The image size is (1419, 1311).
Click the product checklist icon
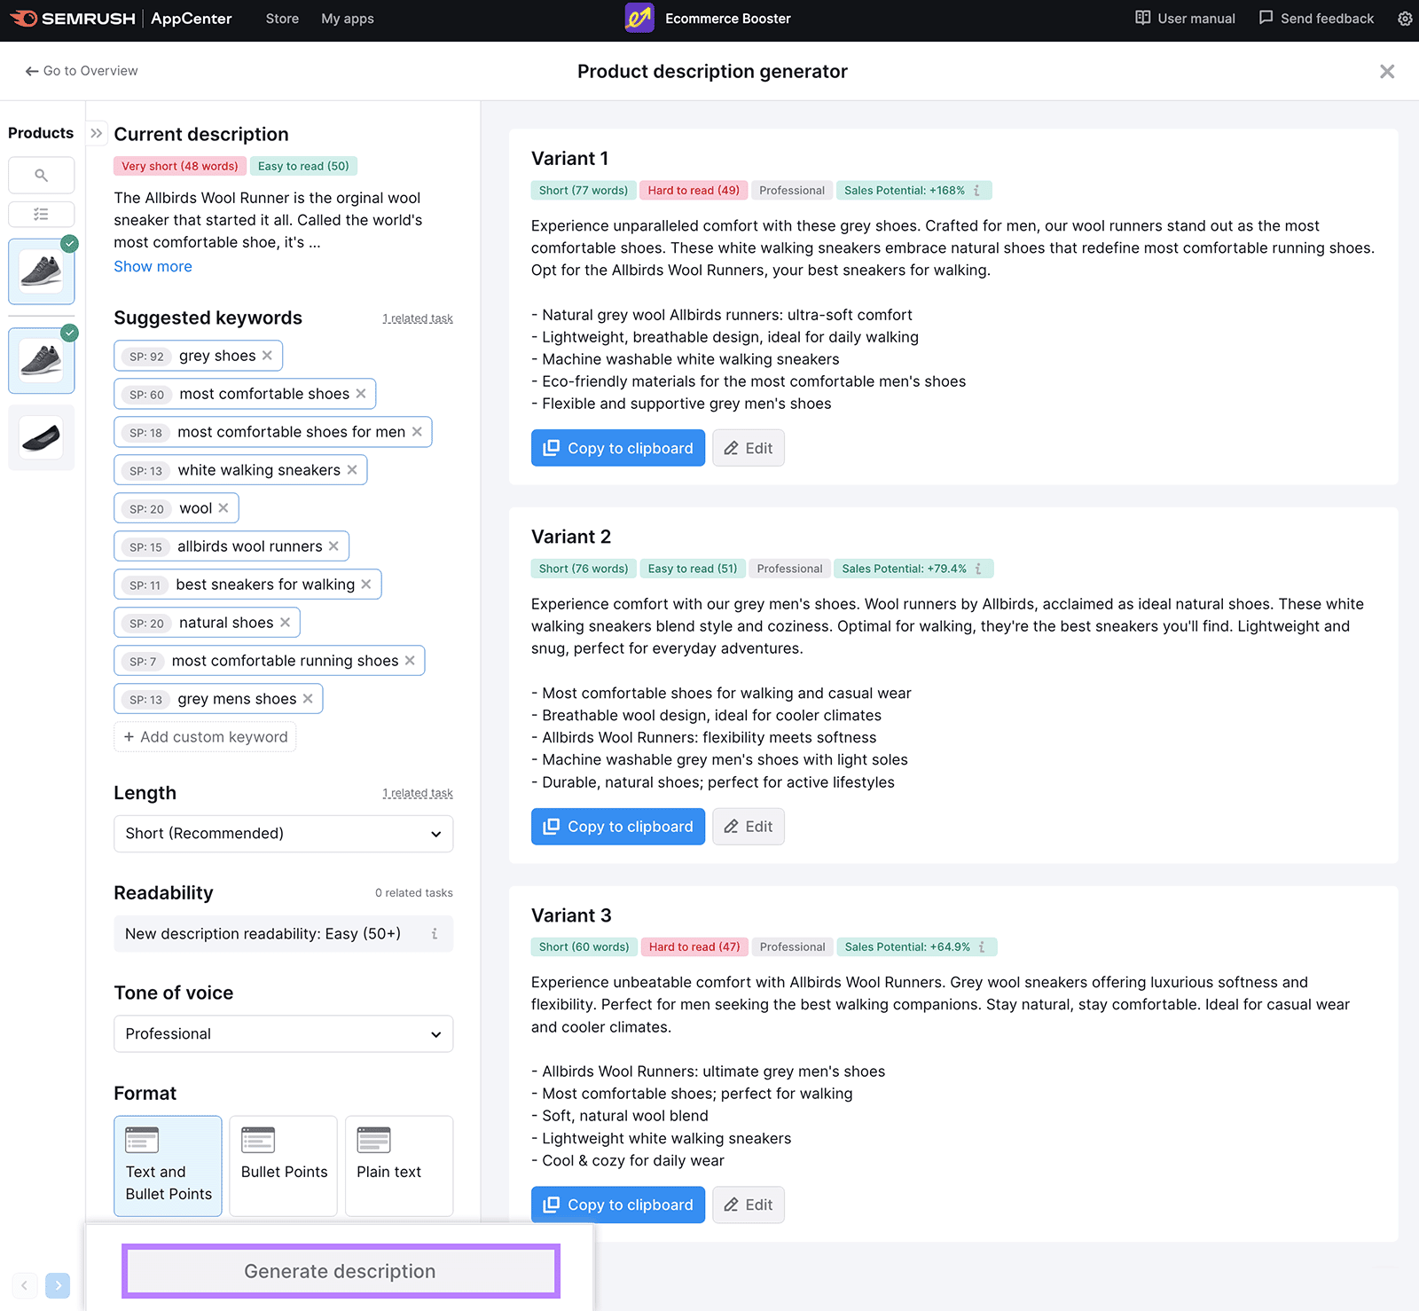(41, 214)
